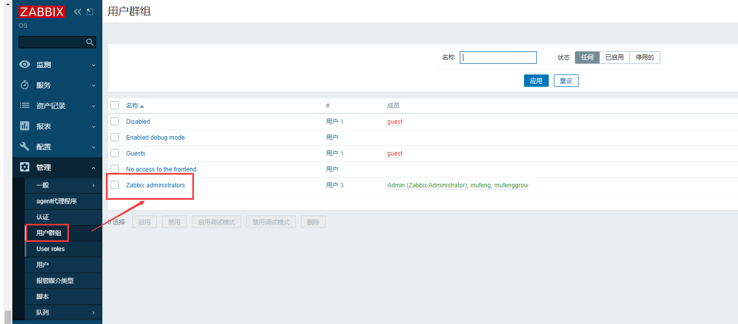Screen dimensions: 738x324
Task: Expand the 资产记录 menu chevron
Action: [94, 106]
